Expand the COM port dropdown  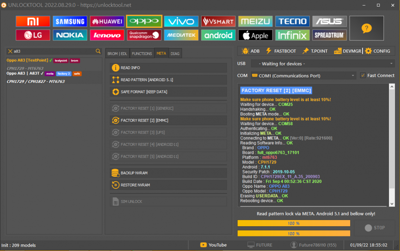[303, 76]
